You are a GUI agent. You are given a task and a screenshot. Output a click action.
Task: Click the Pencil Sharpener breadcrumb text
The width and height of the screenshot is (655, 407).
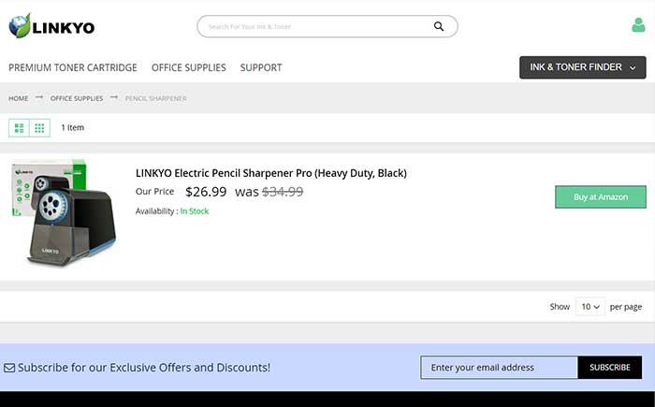(x=156, y=98)
